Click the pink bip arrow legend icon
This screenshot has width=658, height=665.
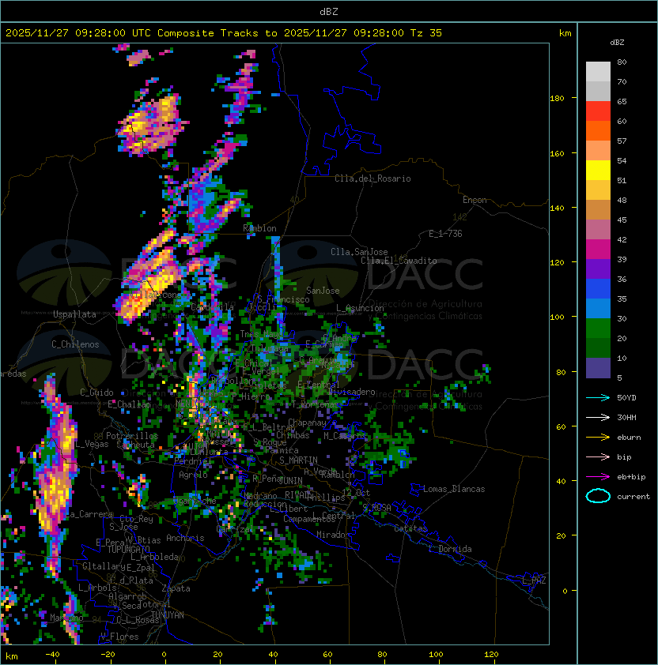coord(598,456)
